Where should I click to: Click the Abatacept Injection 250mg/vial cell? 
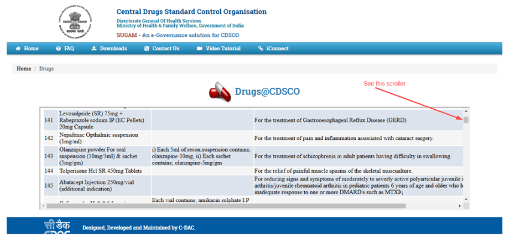[105, 186]
